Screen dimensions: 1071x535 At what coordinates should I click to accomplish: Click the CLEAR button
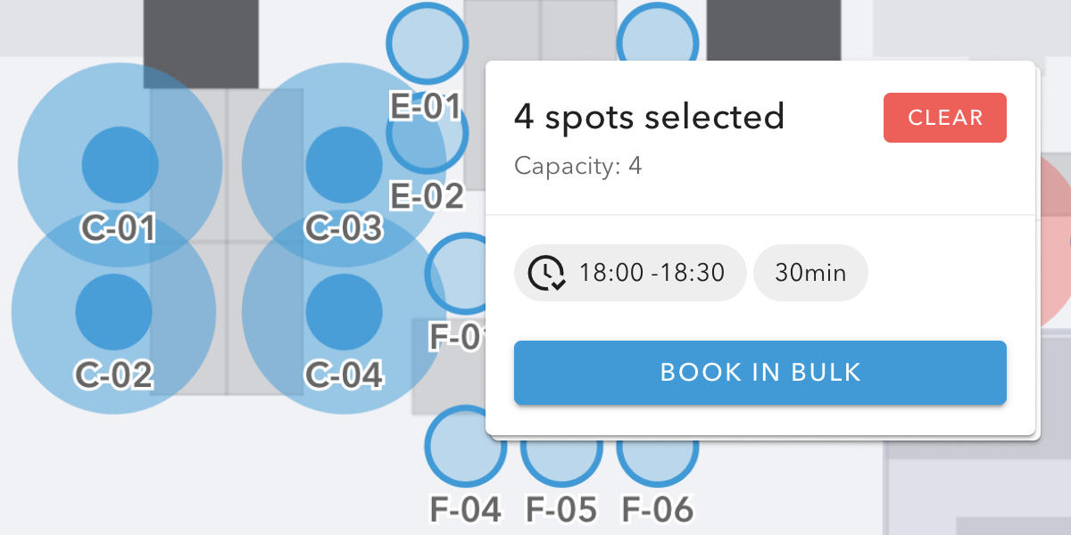point(945,118)
